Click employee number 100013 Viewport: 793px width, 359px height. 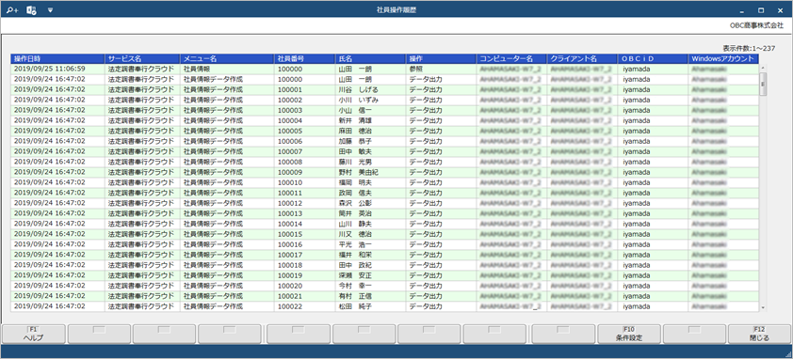pyautogui.click(x=290, y=213)
